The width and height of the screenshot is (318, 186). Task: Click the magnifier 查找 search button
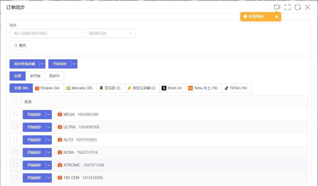point(20,45)
